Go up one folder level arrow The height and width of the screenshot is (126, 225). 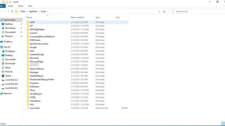point(12,12)
